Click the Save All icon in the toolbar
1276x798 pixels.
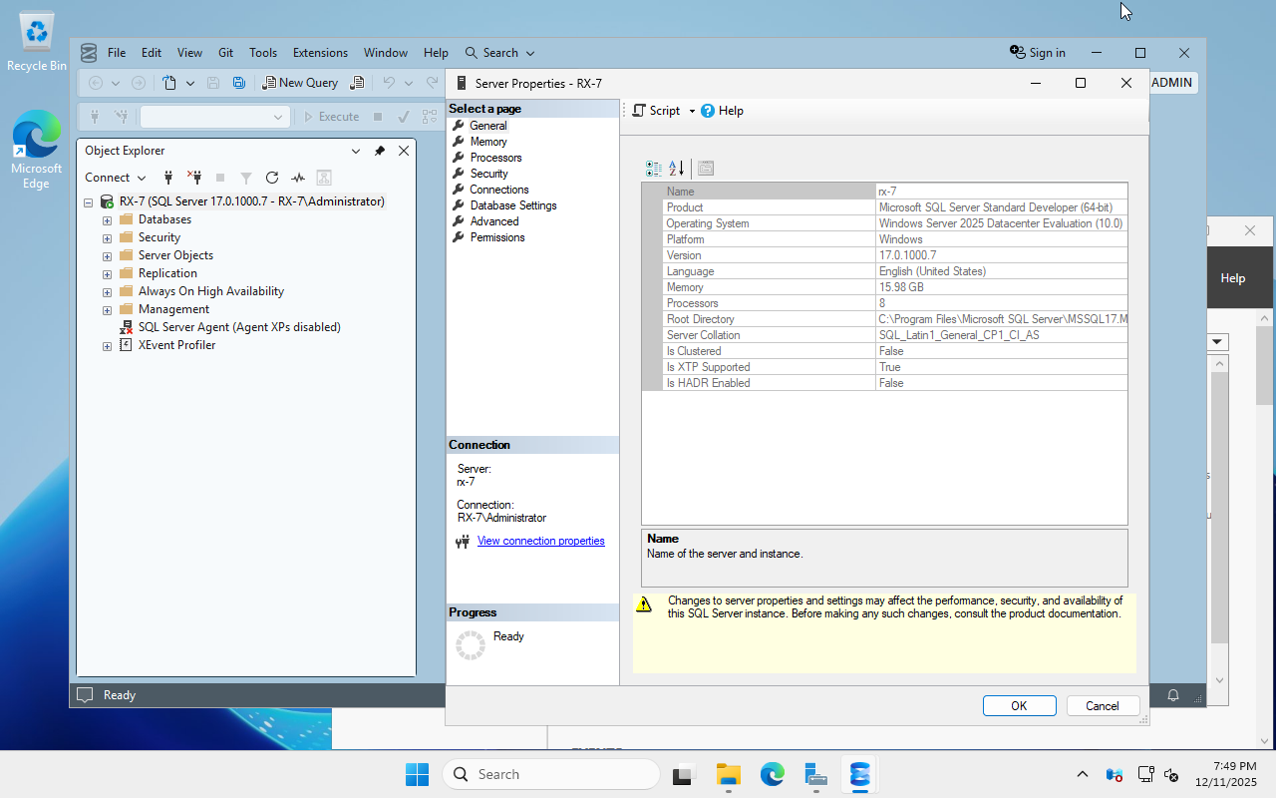(238, 83)
